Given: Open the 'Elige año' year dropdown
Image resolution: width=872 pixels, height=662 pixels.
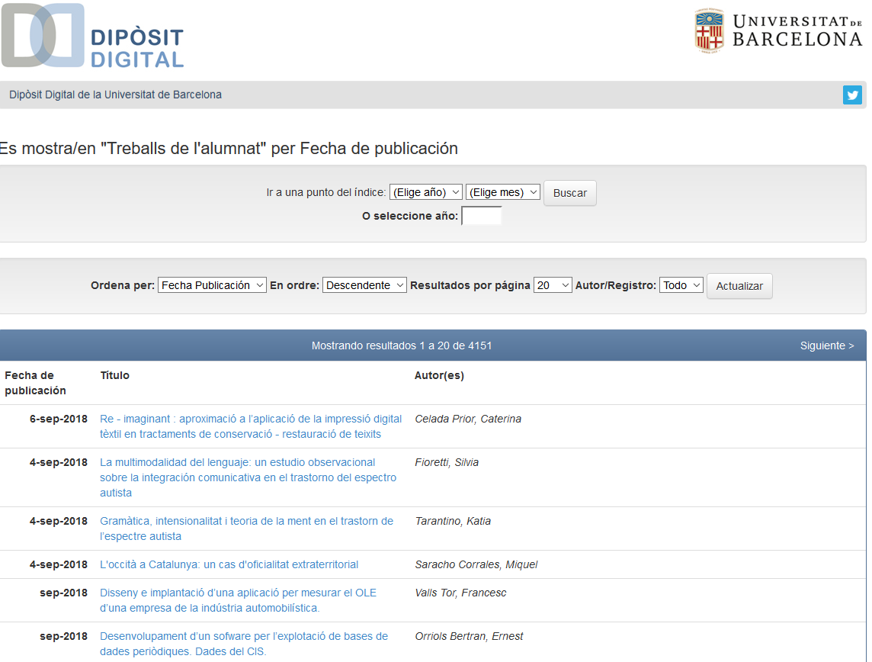Looking at the screenshot, I should [425, 192].
